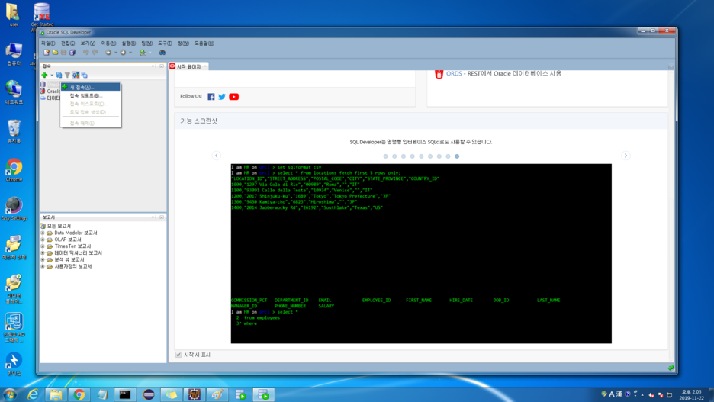Click the SQLcl feature screenshot image
This screenshot has height=402, width=714.
click(x=421, y=253)
